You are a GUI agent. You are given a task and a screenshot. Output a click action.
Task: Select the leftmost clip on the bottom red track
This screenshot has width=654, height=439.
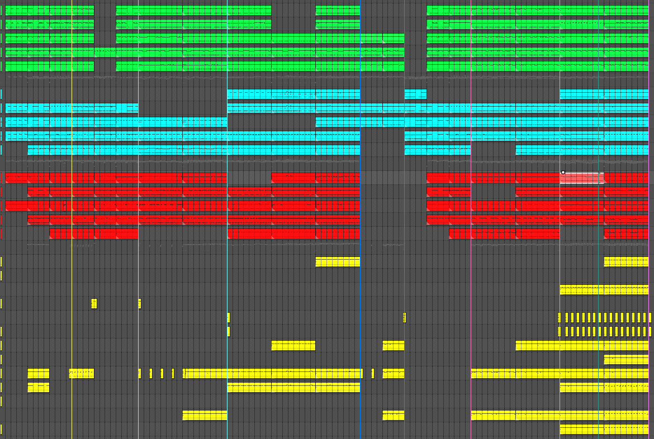coord(93,233)
